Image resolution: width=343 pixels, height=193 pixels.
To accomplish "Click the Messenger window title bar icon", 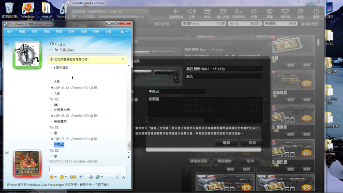I will pyautogui.click(x=6, y=24).
